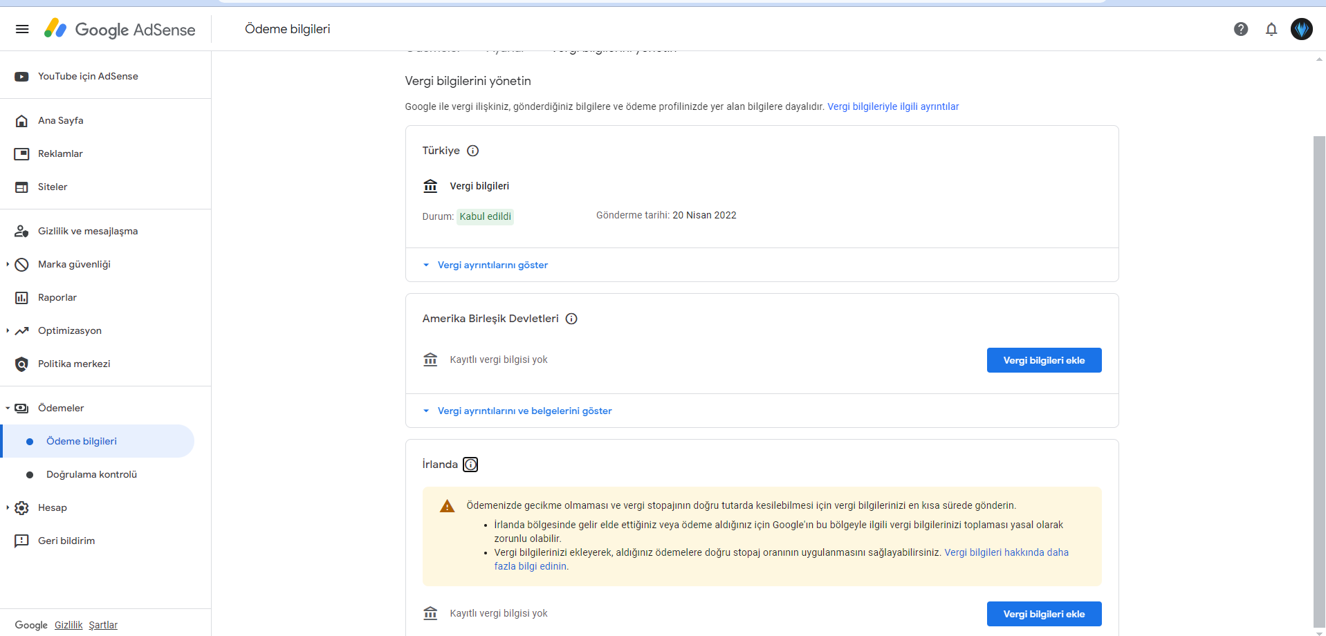Click the Ana Sayfa home icon
This screenshot has width=1326, height=636.
(22, 121)
